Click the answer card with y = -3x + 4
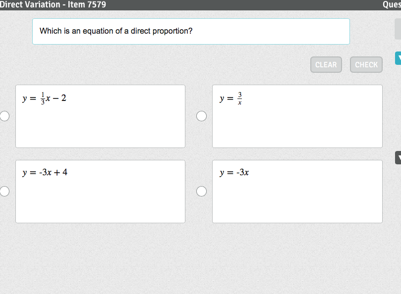Viewport: 401px width, 294px height. click(x=100, y=192)
